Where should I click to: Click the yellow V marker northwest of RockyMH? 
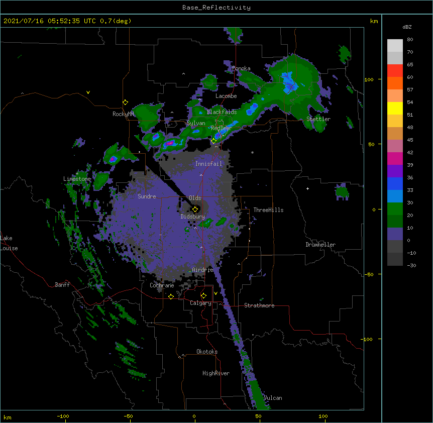pos(88,92)
